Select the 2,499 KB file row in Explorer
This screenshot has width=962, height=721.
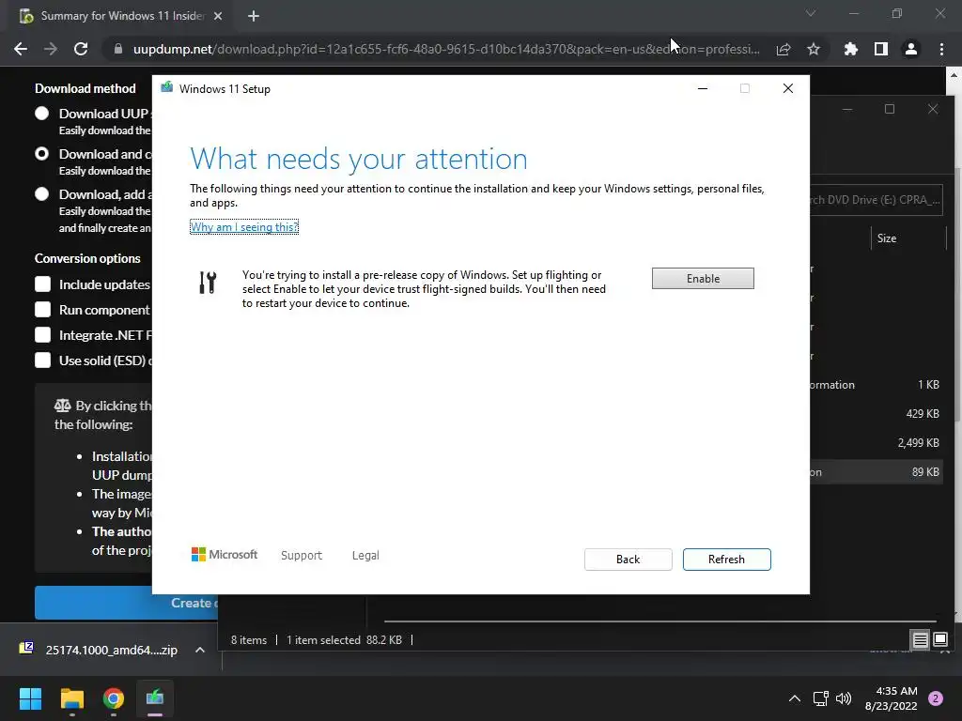pos(875,443)
